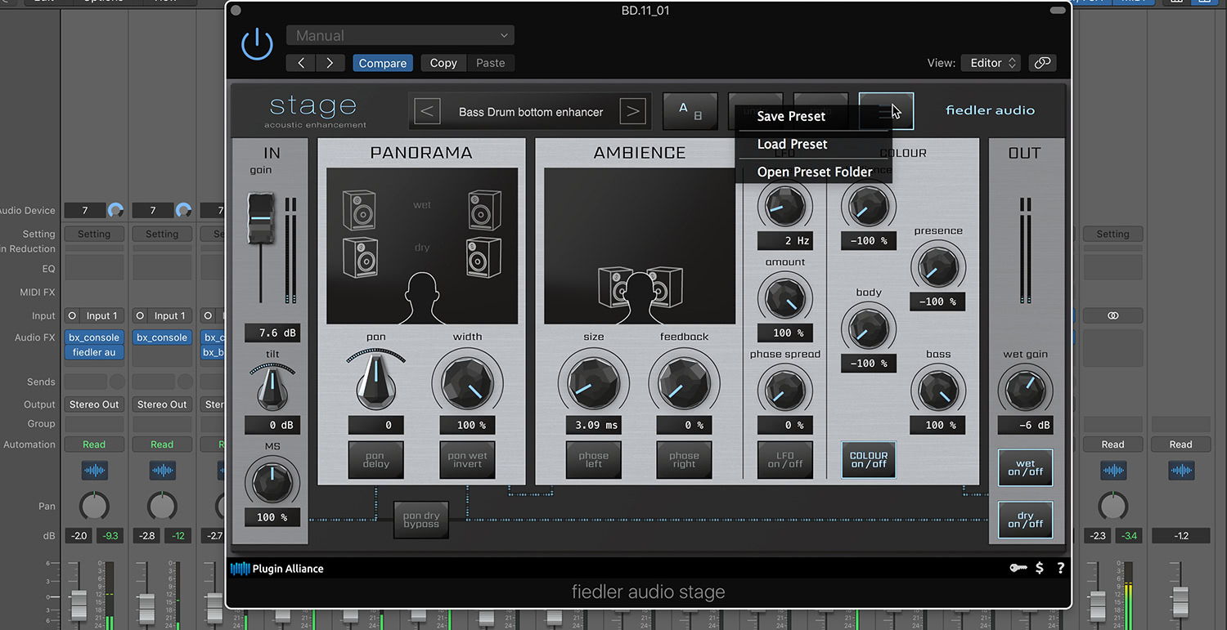
Task: Click the 3.09 ms size value field
Action: 594,425
